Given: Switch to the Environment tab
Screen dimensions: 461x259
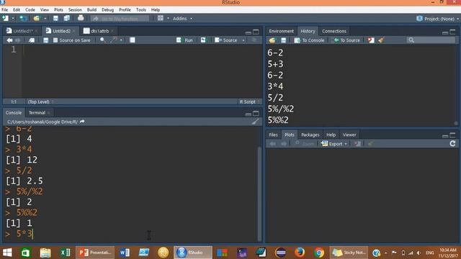Looking at the screenshot, I should point(281,31).
